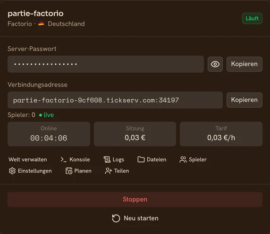Open the Einstellungen gear icon
The image size is (270, 234).
(12, 171)
